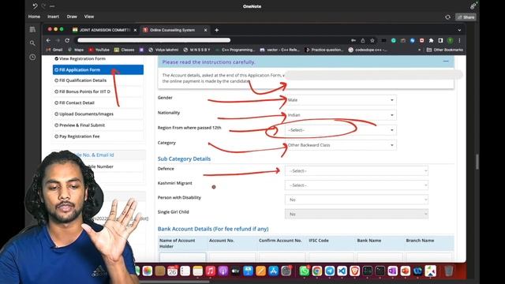The width and height of the screenshot is (505, 284).
Task: Open Telegram in the dock
Action: [330, 271]
